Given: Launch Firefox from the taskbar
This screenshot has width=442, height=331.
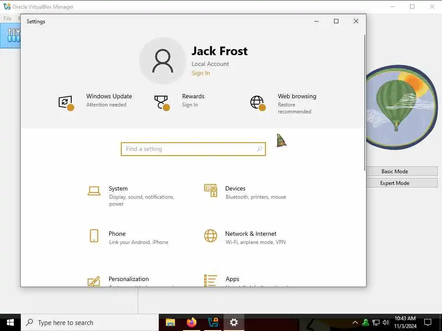Looking at the screenshot, I should [191, 322].
